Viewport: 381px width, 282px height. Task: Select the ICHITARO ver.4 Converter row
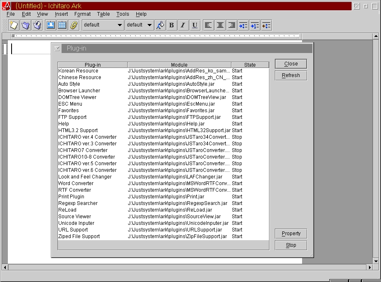(163, 137)
